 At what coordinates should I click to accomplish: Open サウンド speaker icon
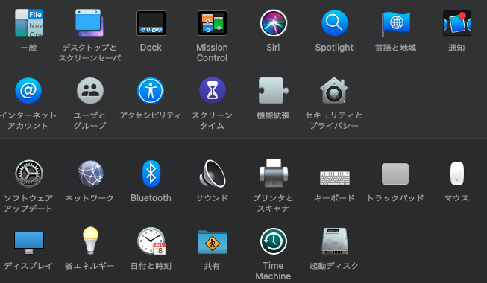213,174
